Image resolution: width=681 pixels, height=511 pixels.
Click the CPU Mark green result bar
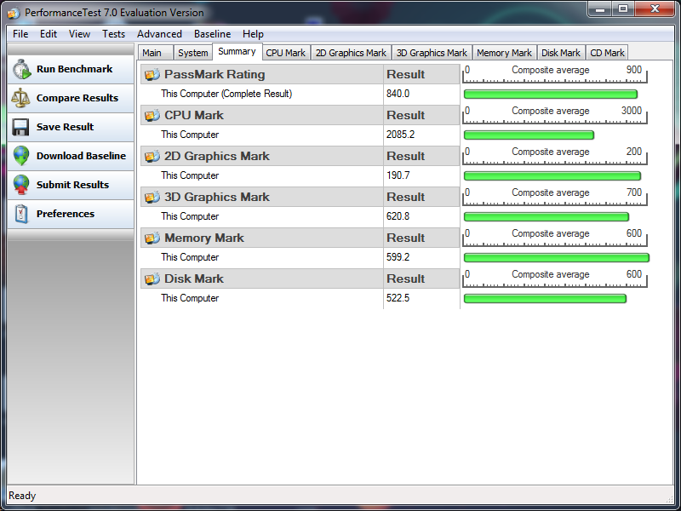(x=529, y=135)
